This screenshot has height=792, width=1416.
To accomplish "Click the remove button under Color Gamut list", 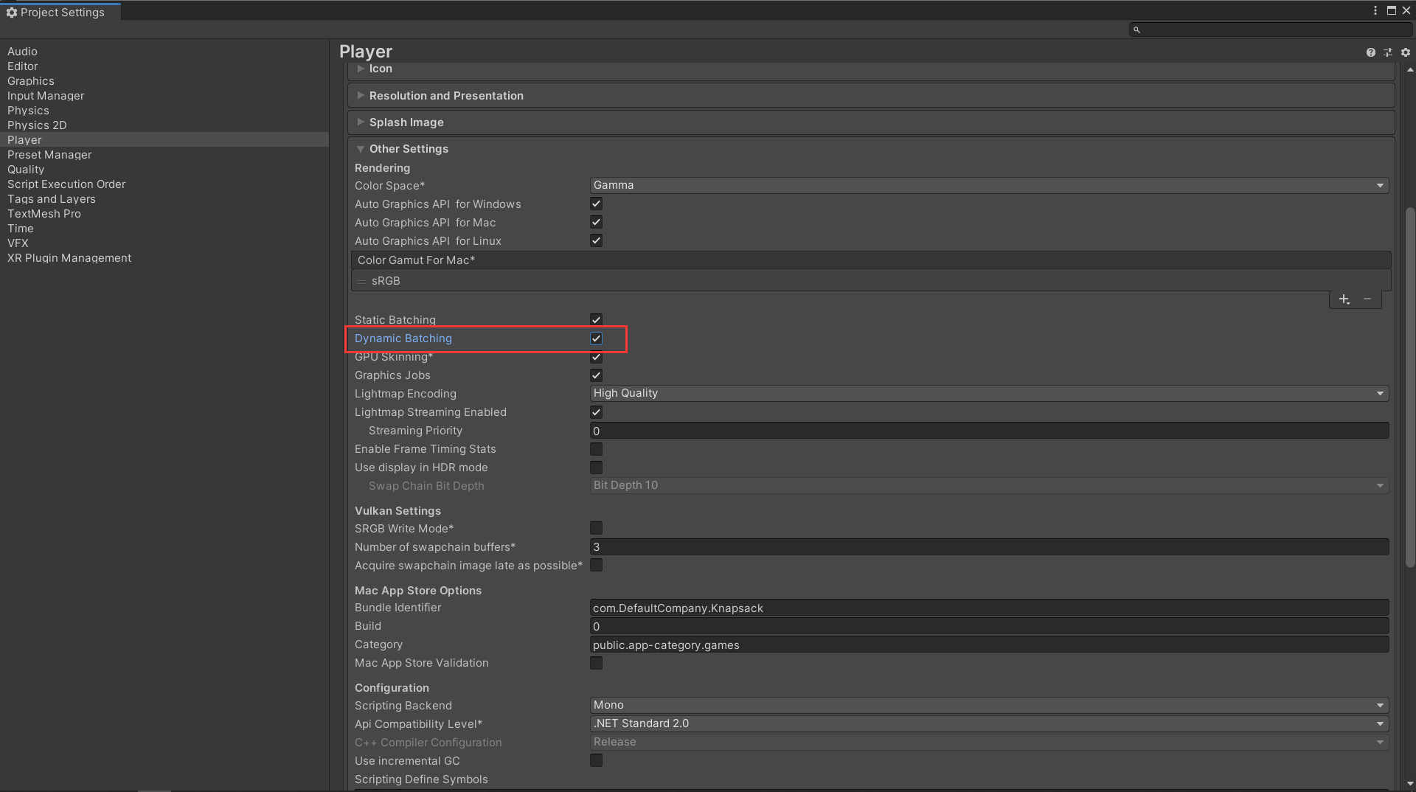I will coord(1368,299).
